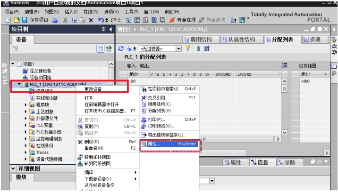Open 项目(P) menu
338x192 pixels.
click(12, 12)
